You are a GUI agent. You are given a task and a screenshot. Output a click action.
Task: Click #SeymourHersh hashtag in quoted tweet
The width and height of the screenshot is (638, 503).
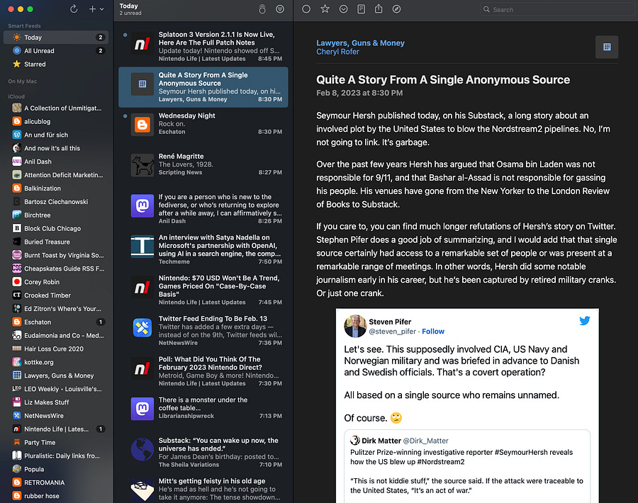coord(522,452)
